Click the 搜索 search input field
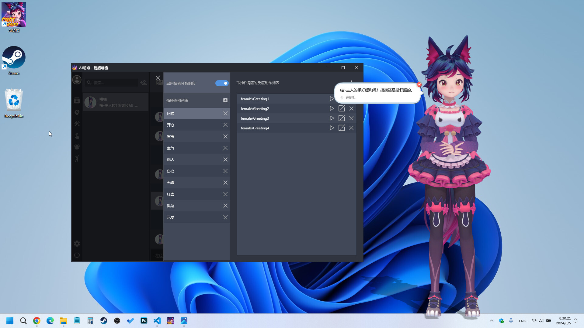The image size is (584, 328). pos(113,83)
